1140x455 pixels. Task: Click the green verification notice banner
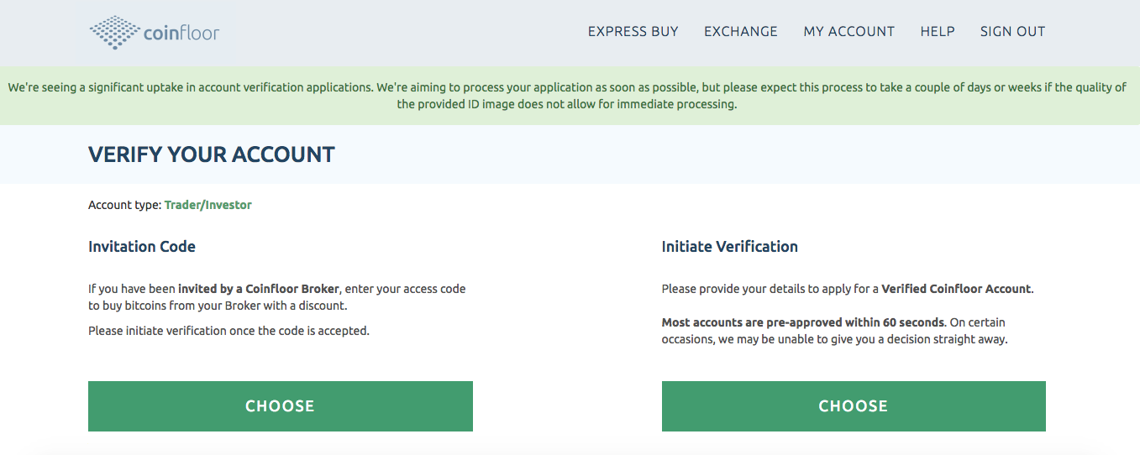570,96
